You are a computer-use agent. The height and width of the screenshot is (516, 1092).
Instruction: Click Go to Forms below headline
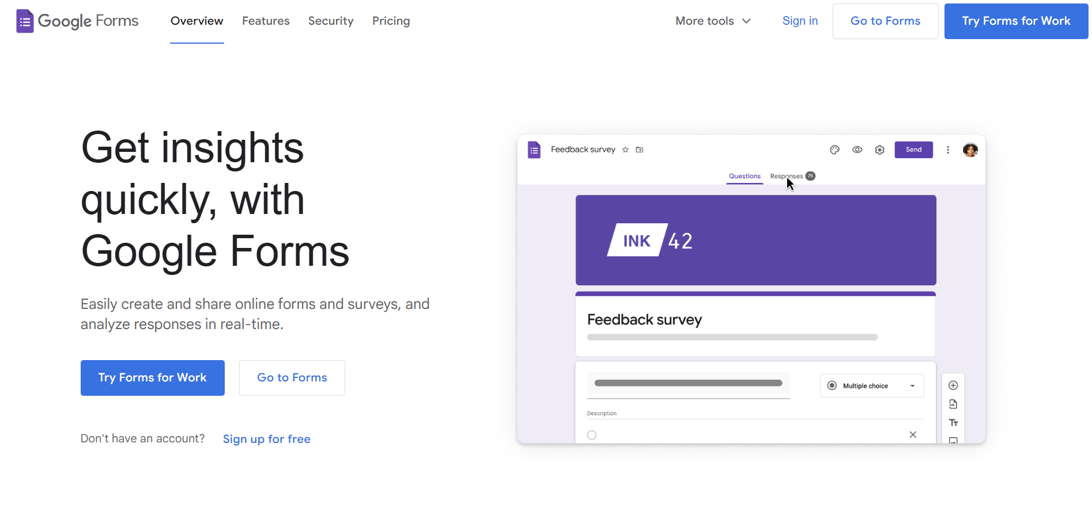point(292,378)
